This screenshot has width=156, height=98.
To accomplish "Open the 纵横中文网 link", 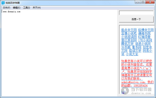I will point(146,30).
